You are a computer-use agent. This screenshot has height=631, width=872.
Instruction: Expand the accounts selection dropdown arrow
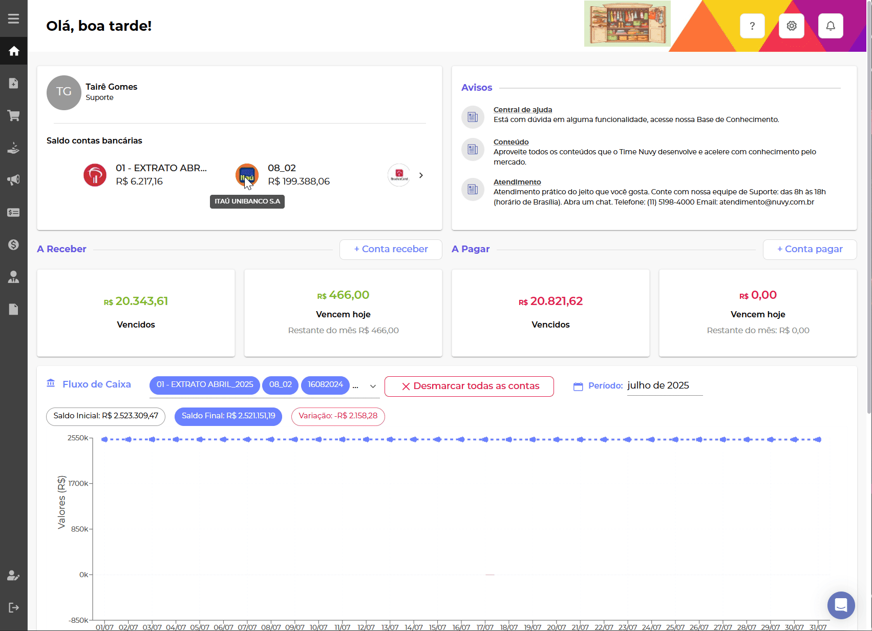[373, 386]
